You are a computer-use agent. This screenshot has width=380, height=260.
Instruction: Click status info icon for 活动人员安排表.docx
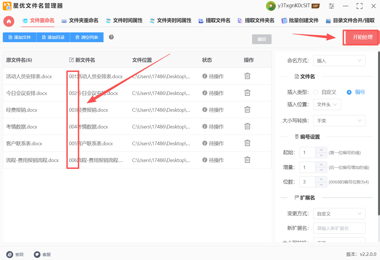coord(205,76)
